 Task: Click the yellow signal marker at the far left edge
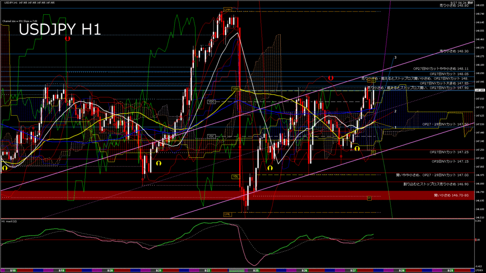pyautogui.click(x=5, y=167)
